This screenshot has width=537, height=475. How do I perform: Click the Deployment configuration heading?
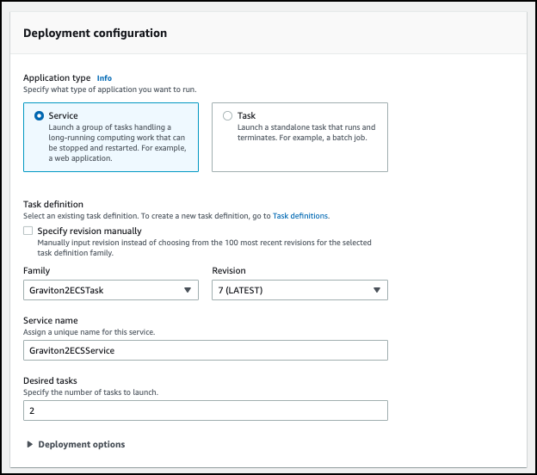[x=96, y=34]
